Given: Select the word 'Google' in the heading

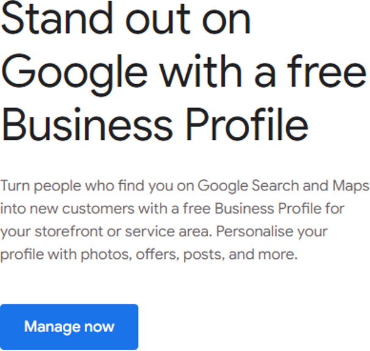Looking at the screenshot, I should (74, 75).
